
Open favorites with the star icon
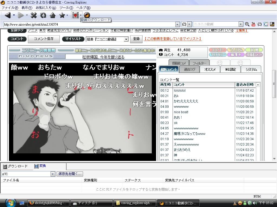coord(62,15)
